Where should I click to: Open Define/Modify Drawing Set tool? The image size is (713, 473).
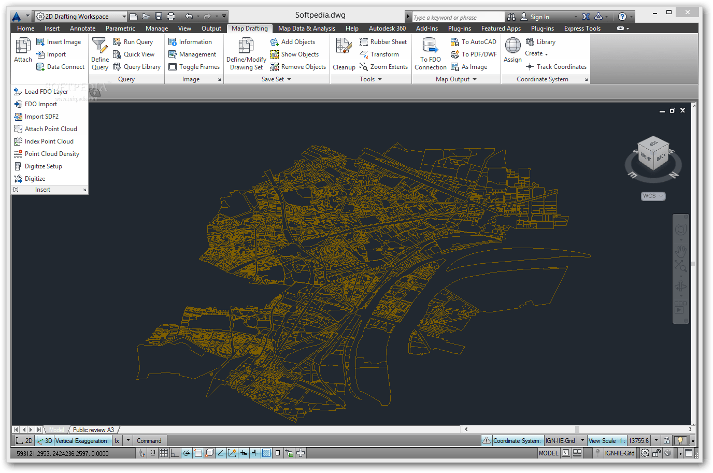246,46
